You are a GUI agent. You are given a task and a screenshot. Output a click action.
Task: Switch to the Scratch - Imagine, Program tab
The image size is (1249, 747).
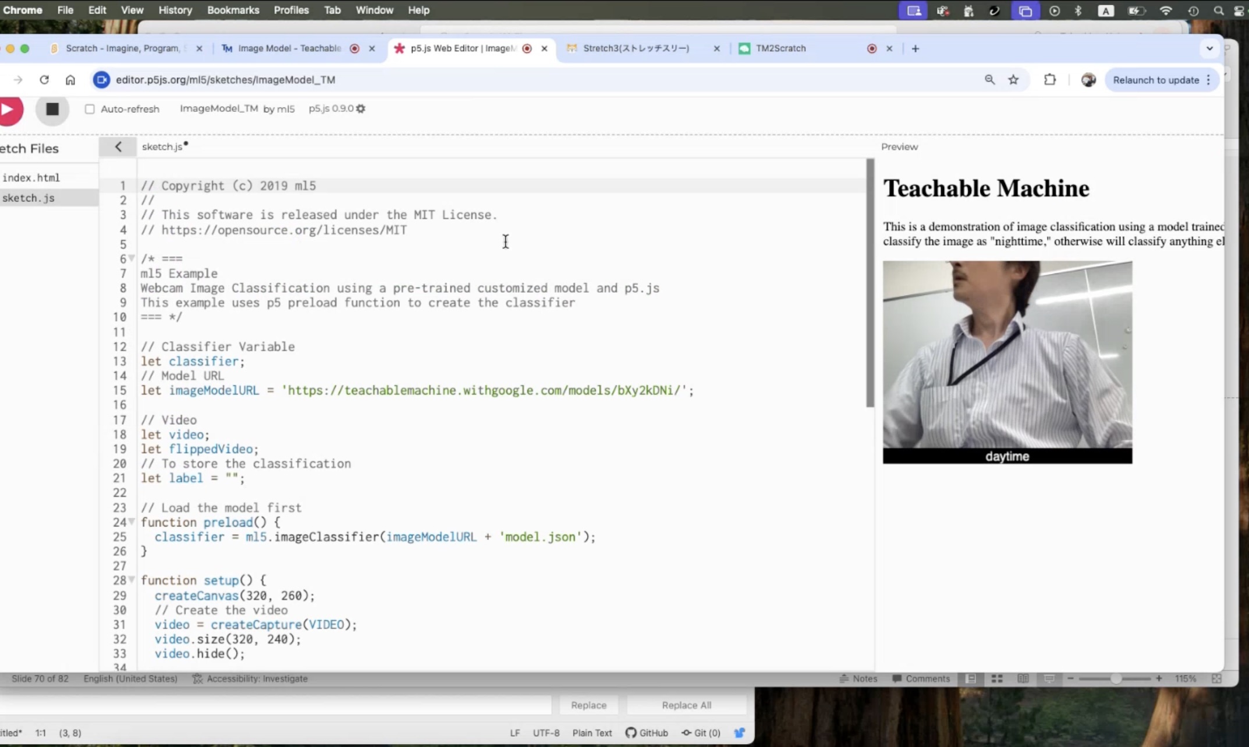click(122, 48)
